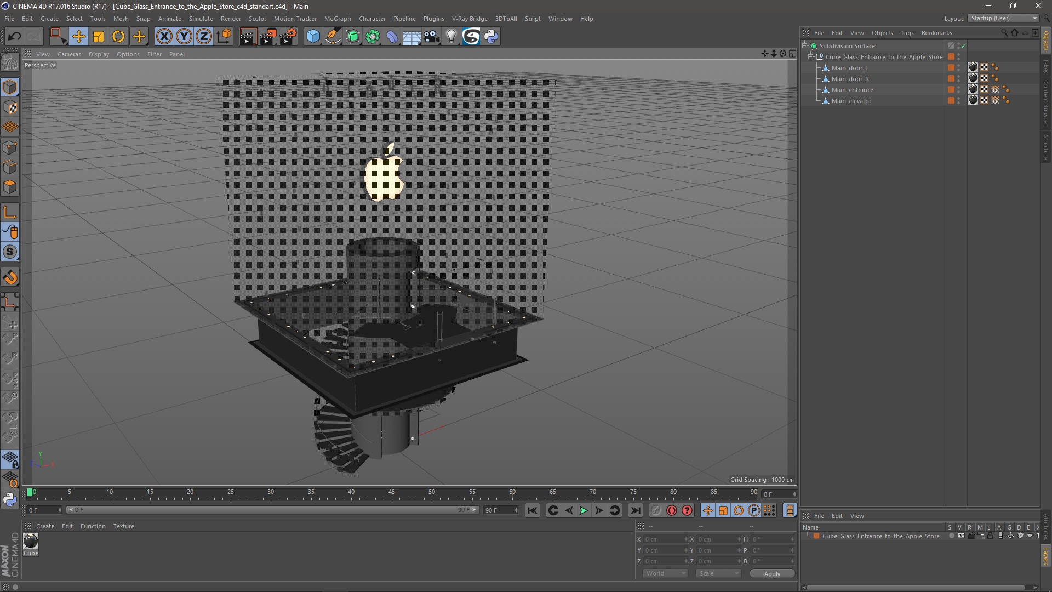Add a Camera object
This screenshot has width=1052, height=592.
432,36
